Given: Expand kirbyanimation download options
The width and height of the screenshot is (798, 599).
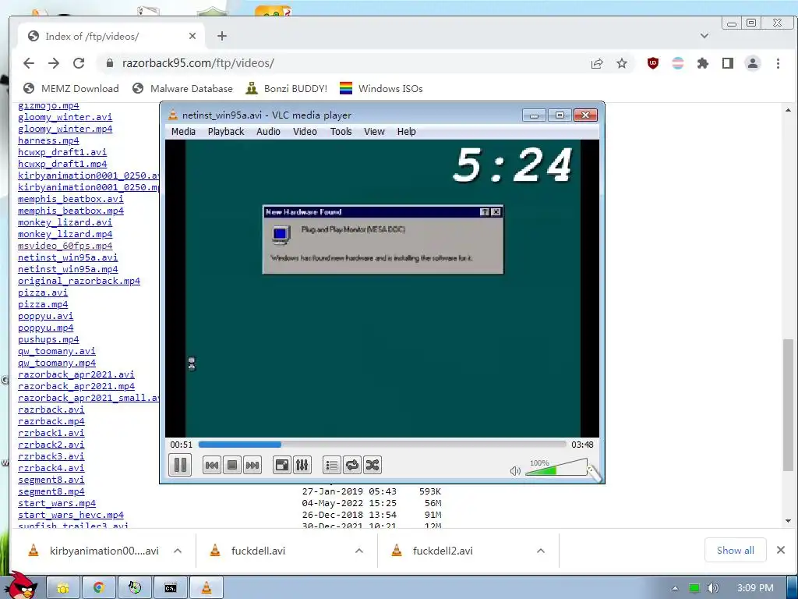Looking at the screenshot, I should [x=178, y=551].
